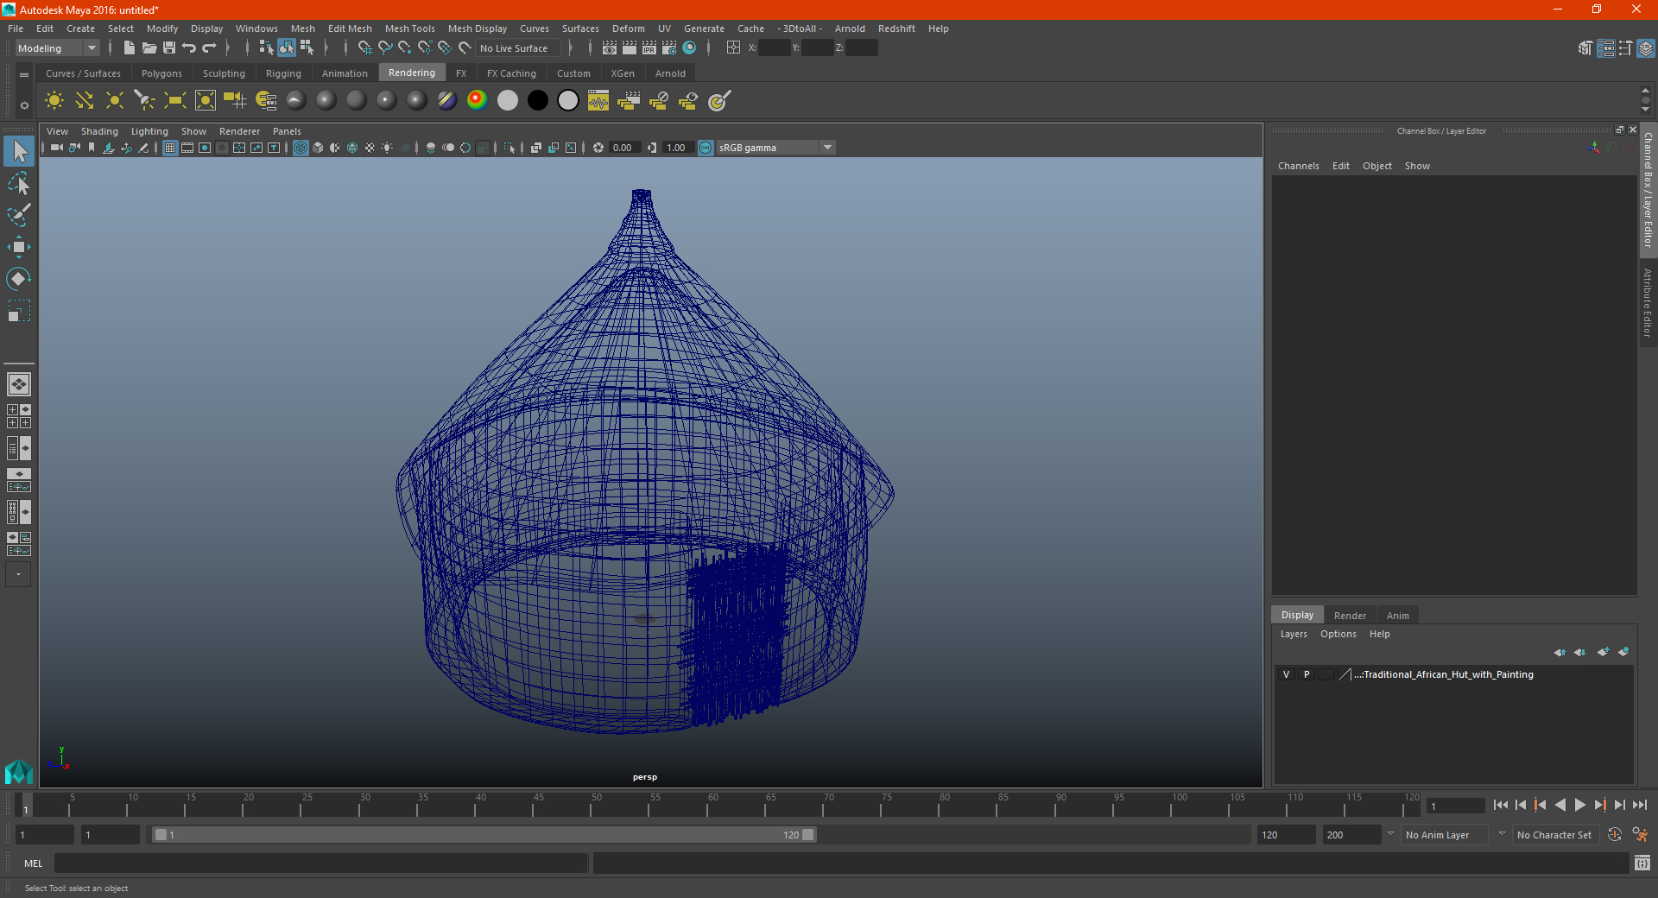This screenshot has height=898, width=1658.
Task: Select the arrow Select tool
Action: point(19,152)
